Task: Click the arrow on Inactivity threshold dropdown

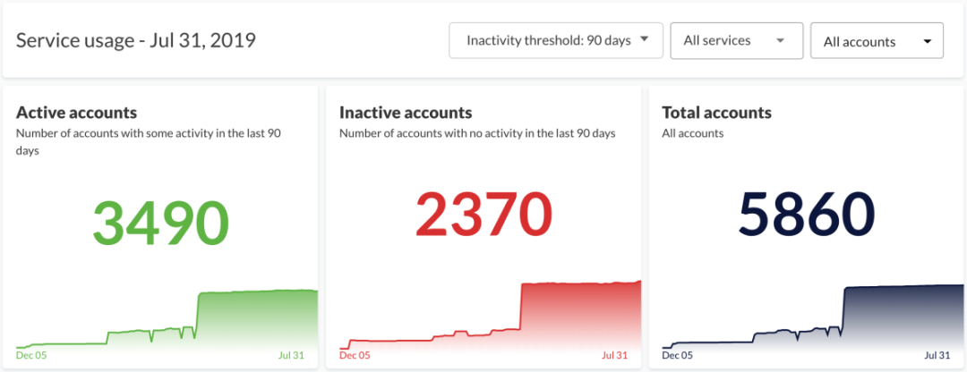Action: click(644, 39)
